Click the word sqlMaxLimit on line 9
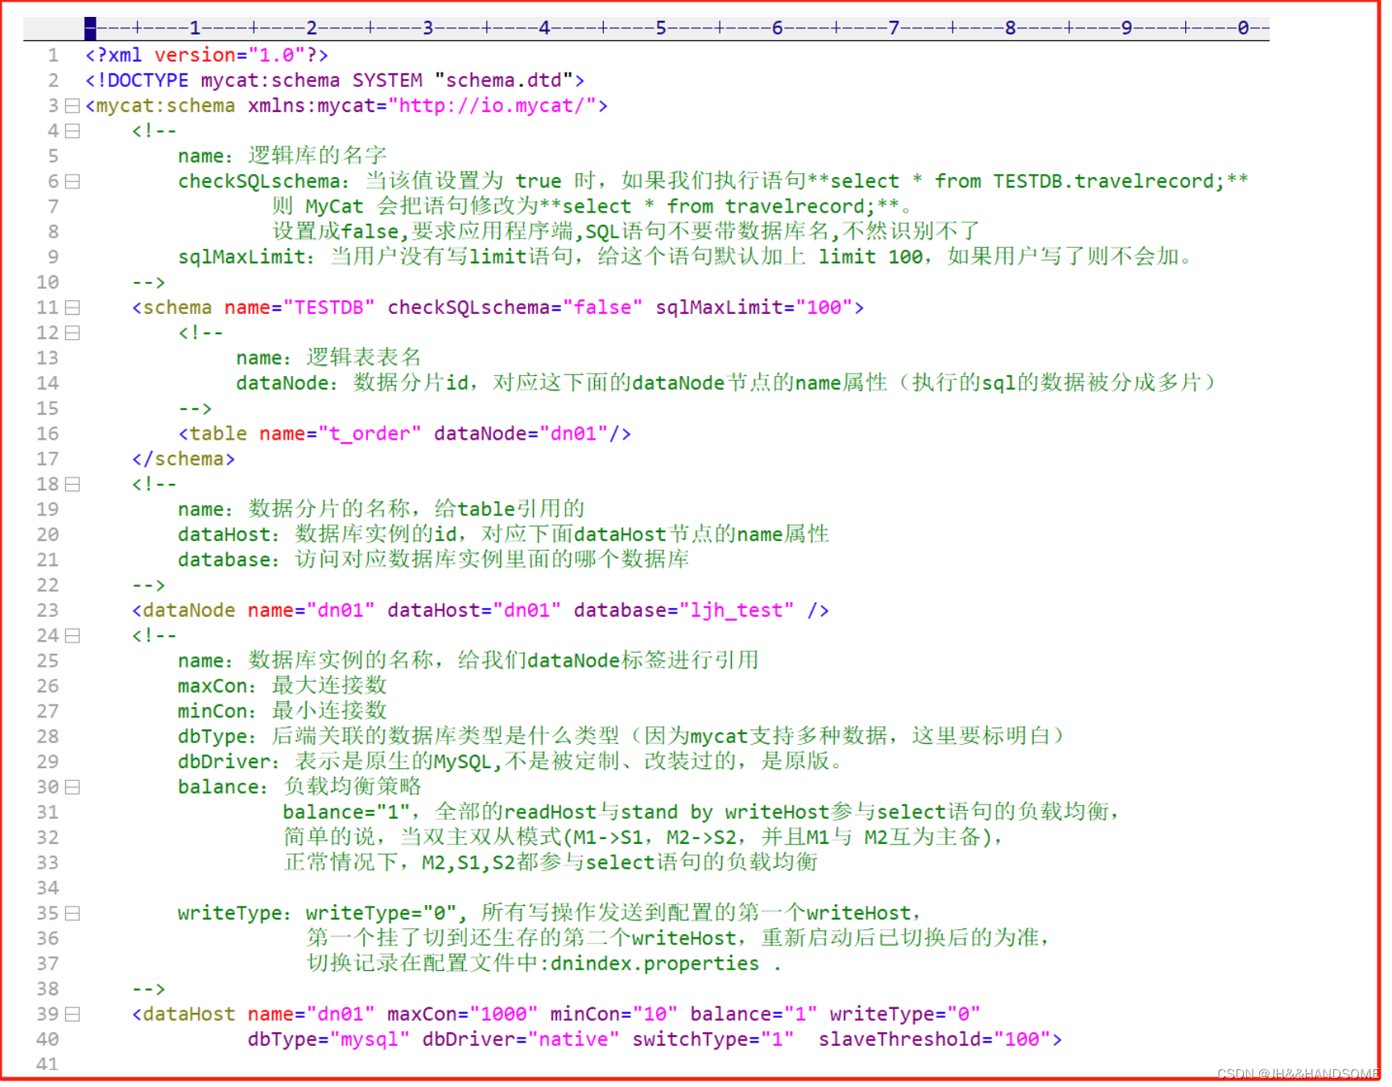 click(242, 258)
